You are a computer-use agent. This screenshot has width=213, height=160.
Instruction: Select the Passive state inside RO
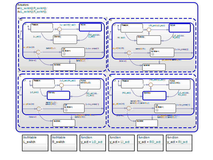coord(132,28)
